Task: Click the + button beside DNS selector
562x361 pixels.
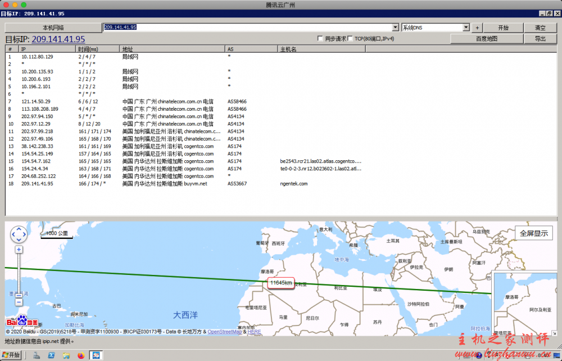Action: tap(477, 28)
